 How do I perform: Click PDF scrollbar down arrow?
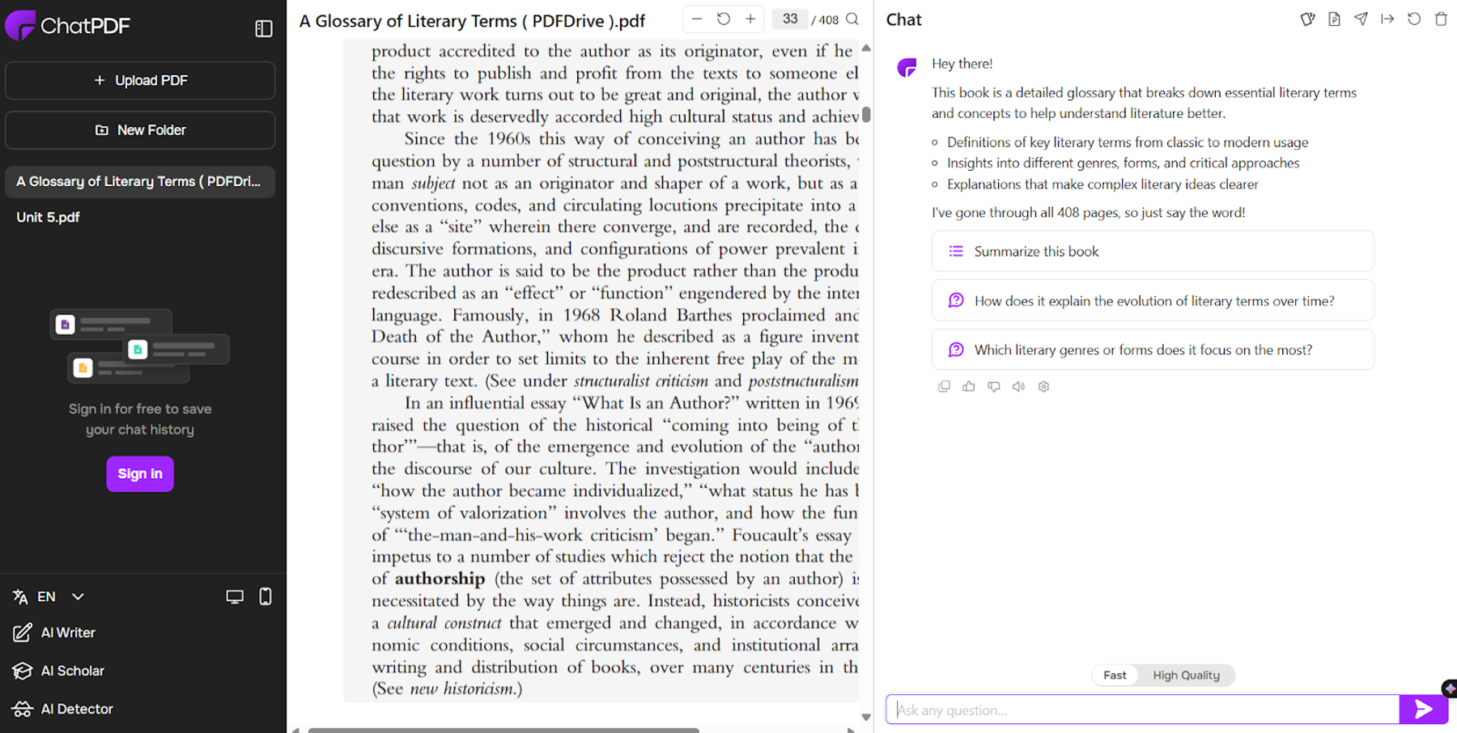[866, 717]
